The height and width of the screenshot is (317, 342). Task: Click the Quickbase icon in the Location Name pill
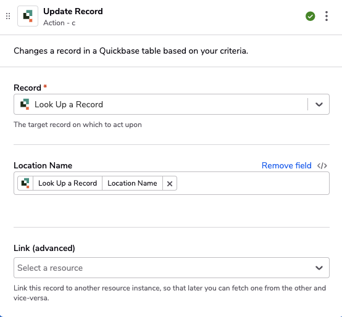[x=25, y=183]
